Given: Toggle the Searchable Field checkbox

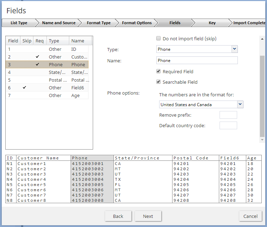Looking at the screenshot, I should coord(158,82).
